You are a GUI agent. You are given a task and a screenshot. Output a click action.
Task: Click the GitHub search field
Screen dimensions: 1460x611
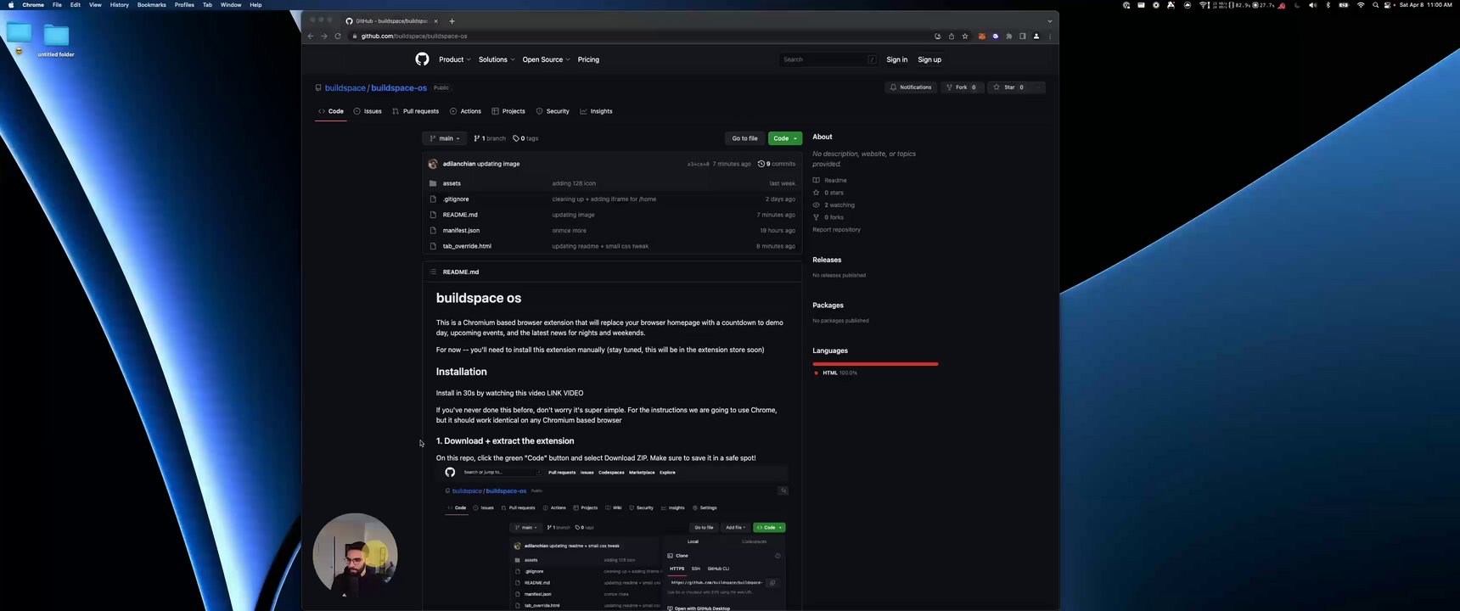828,59
